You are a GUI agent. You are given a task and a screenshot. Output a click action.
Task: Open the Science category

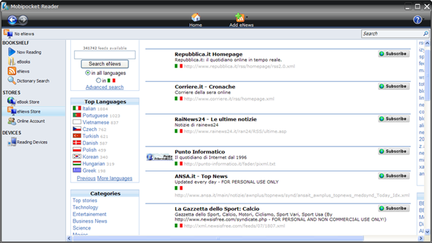pos(82,228)
